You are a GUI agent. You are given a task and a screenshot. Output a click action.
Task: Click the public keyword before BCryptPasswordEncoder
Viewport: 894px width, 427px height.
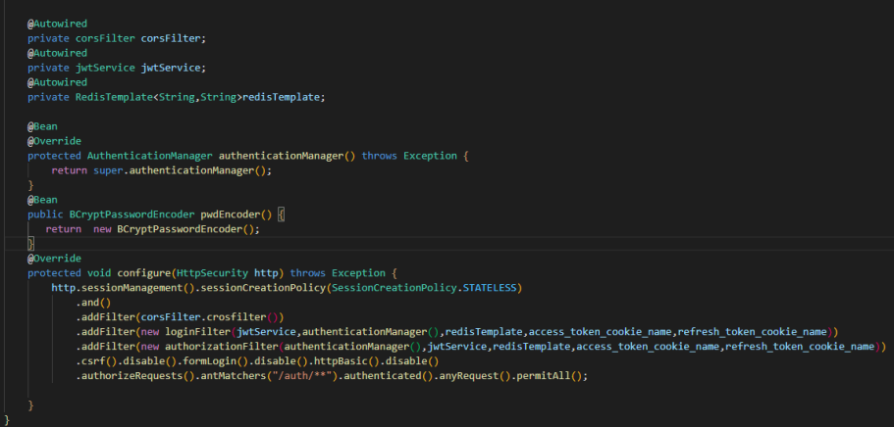point(45,214)
